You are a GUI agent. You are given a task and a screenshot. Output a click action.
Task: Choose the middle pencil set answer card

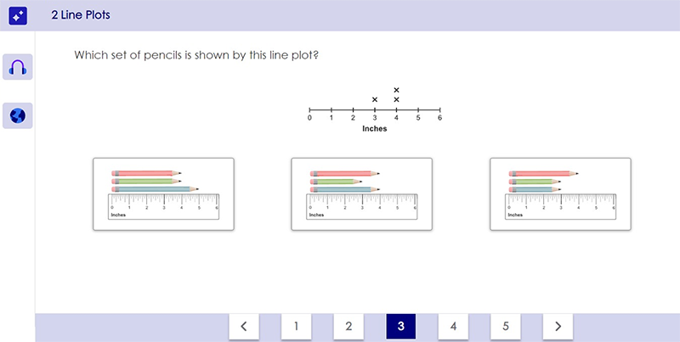[361, 193]
